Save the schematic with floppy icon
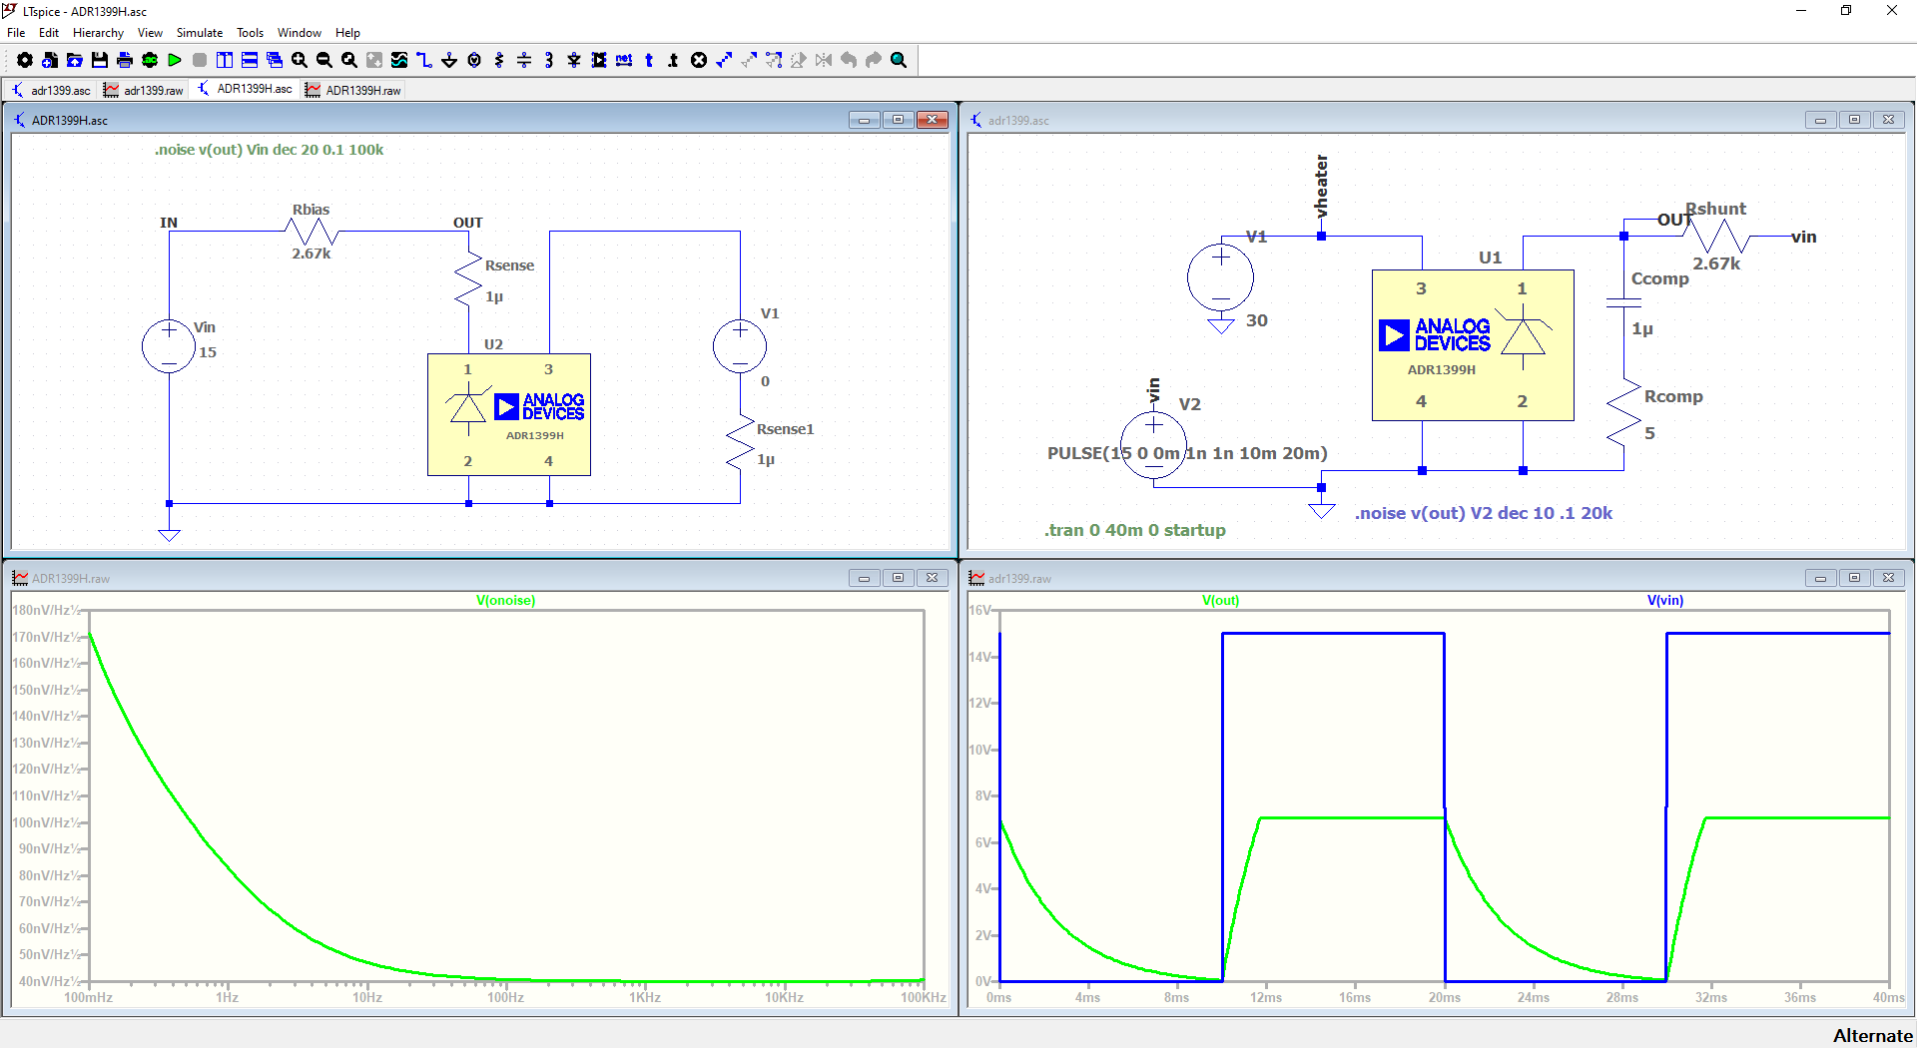The width and height of the screenshot is (1917, 1048). pos(100,60)
